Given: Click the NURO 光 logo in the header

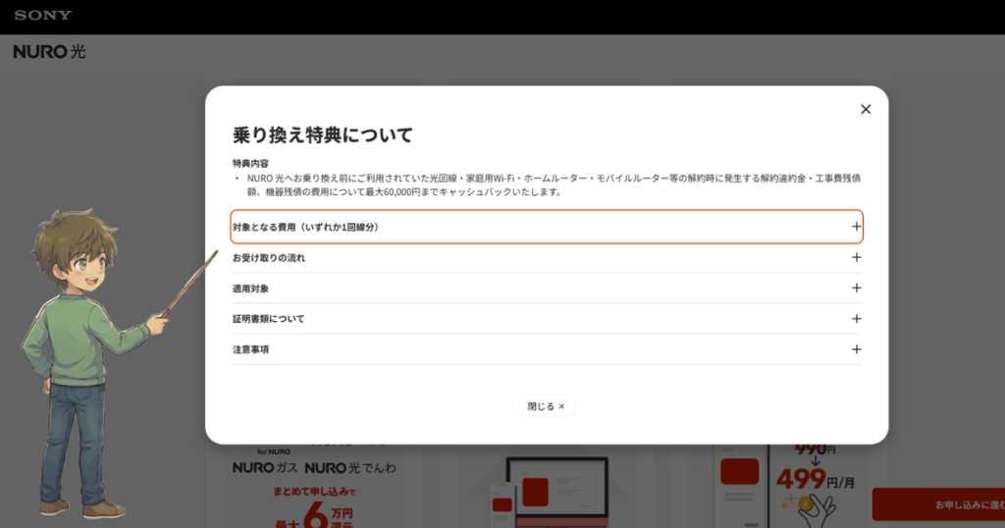Looking at the screenshot, I should point(49,51).
